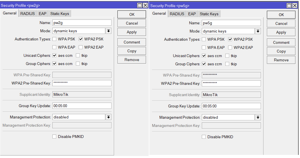Expand Management Protection dropdown in pw2g window
Viewport: 300px width, 158px height.
point(108,117)
